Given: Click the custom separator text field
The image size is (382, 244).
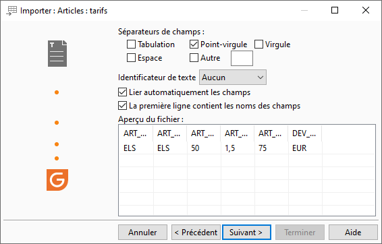Looking at the screenshot, I should click(242, 58).
